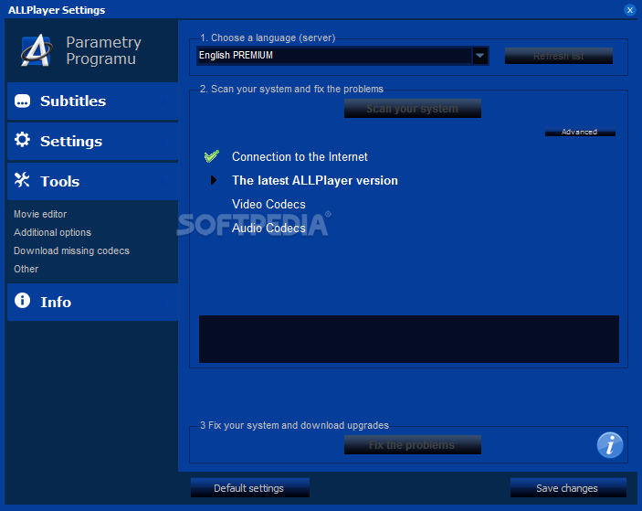Click the Info circle icon in sidebar

22,301
